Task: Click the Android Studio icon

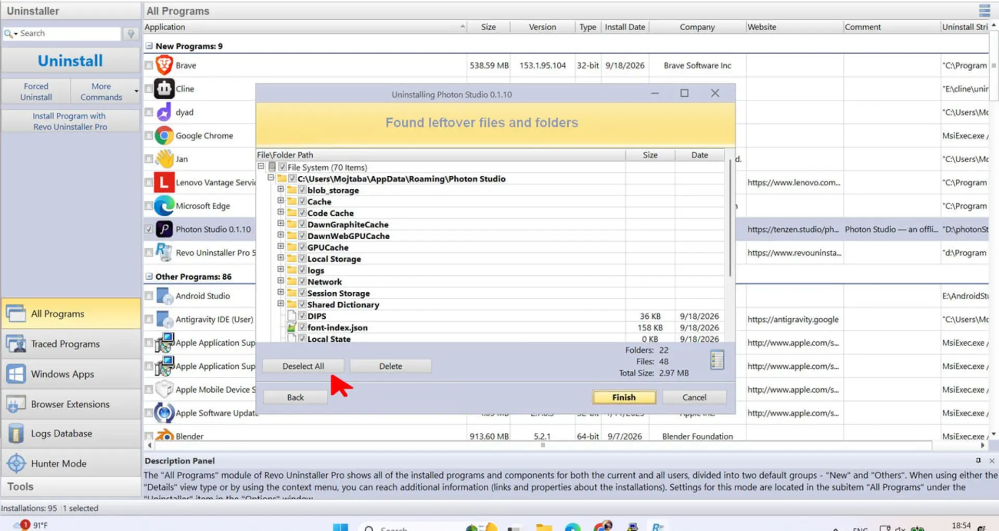Action: [164, 296]
